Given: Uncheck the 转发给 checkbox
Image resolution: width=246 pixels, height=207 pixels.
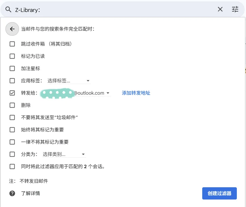Looking at the screenshot, I should coord(12,93).
